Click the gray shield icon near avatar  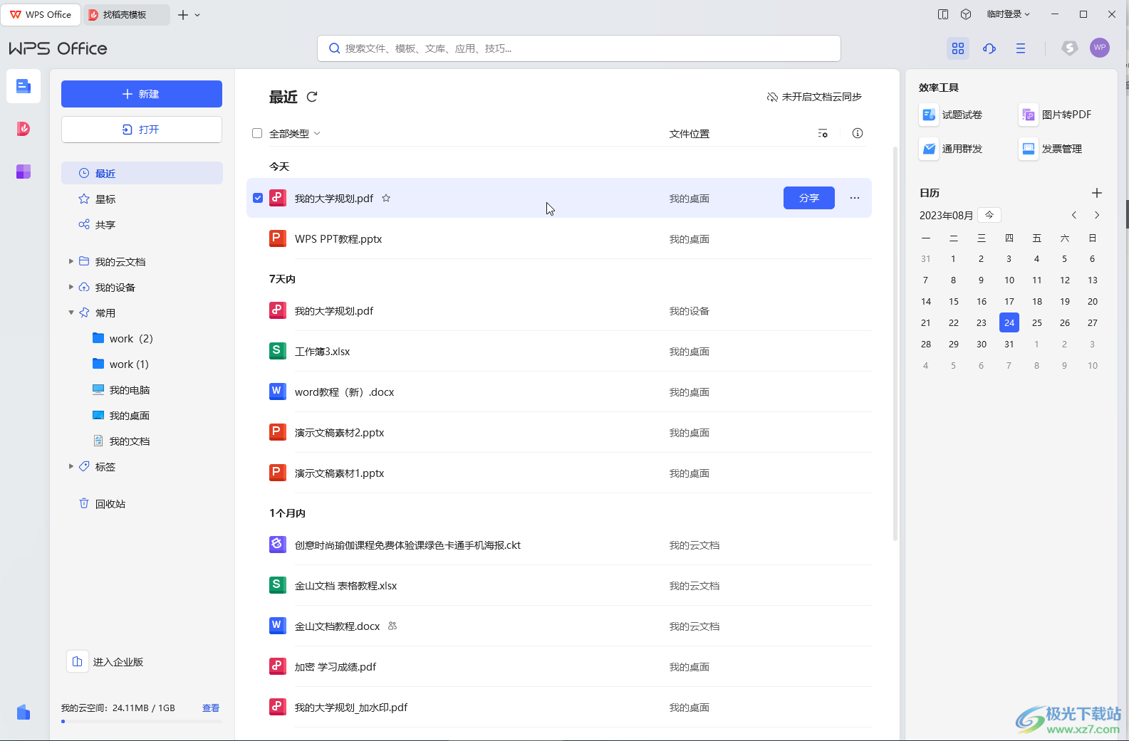(x=1069, y=48)
